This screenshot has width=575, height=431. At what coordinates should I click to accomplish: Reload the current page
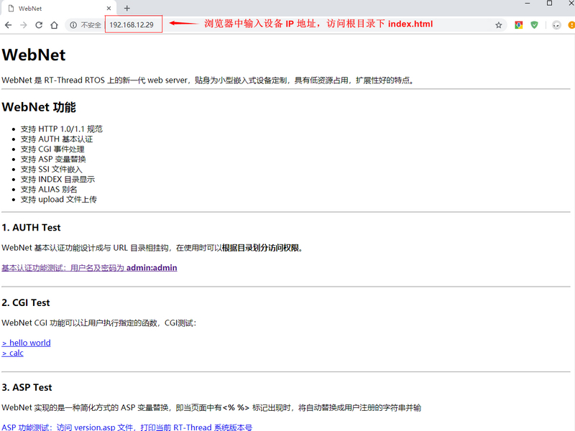(x=39, y=25)
